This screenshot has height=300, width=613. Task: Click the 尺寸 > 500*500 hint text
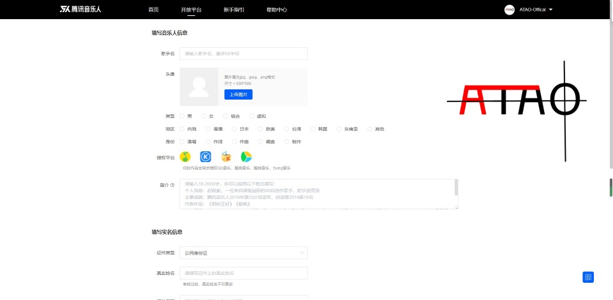tap(238, 84)
